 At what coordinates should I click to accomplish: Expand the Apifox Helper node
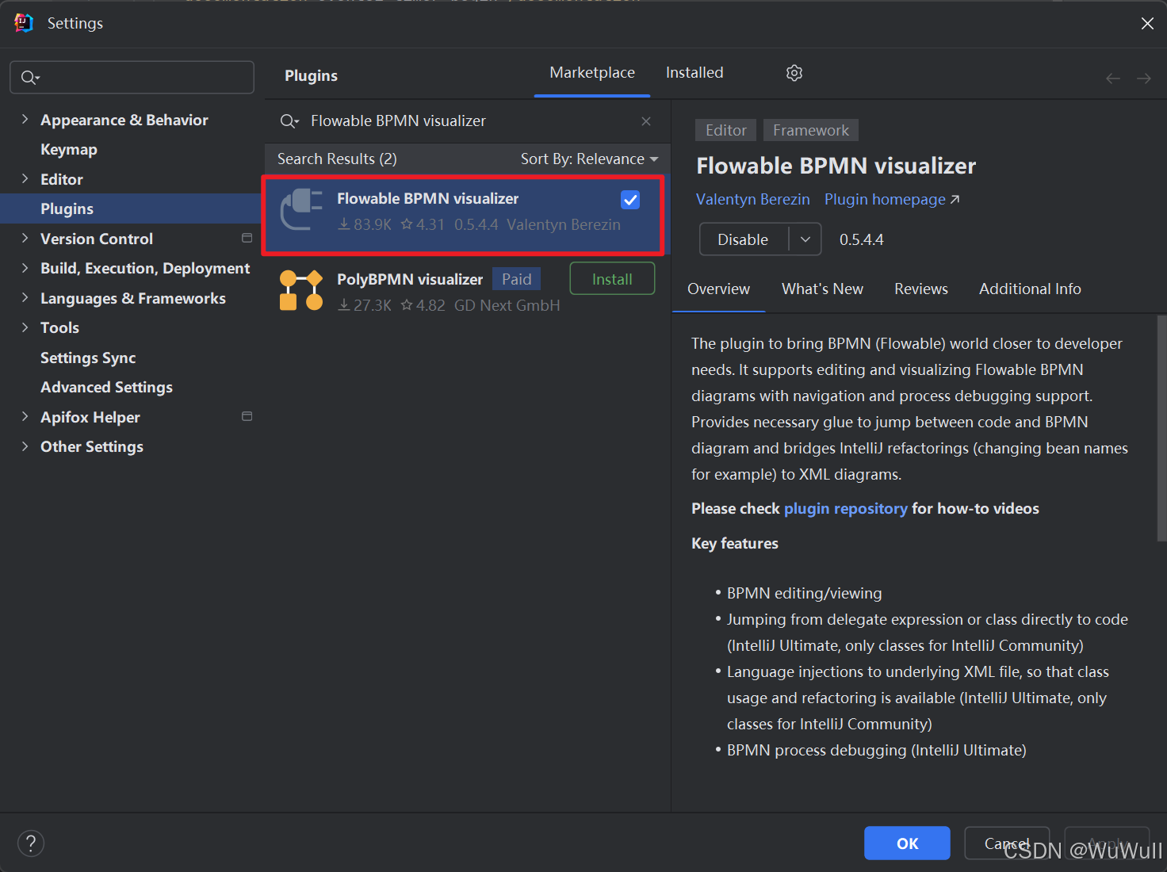click(x=25, y=416)
